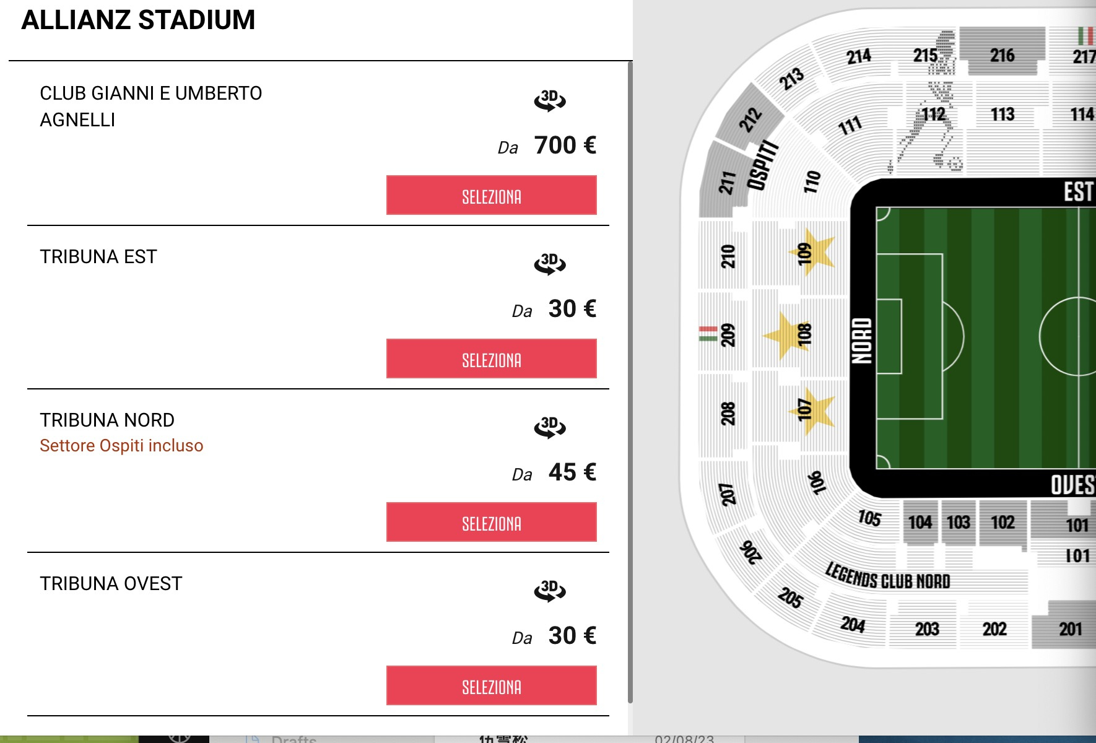
Task: Pick sector 113 on the stadium map
Action: (1002, 114)
